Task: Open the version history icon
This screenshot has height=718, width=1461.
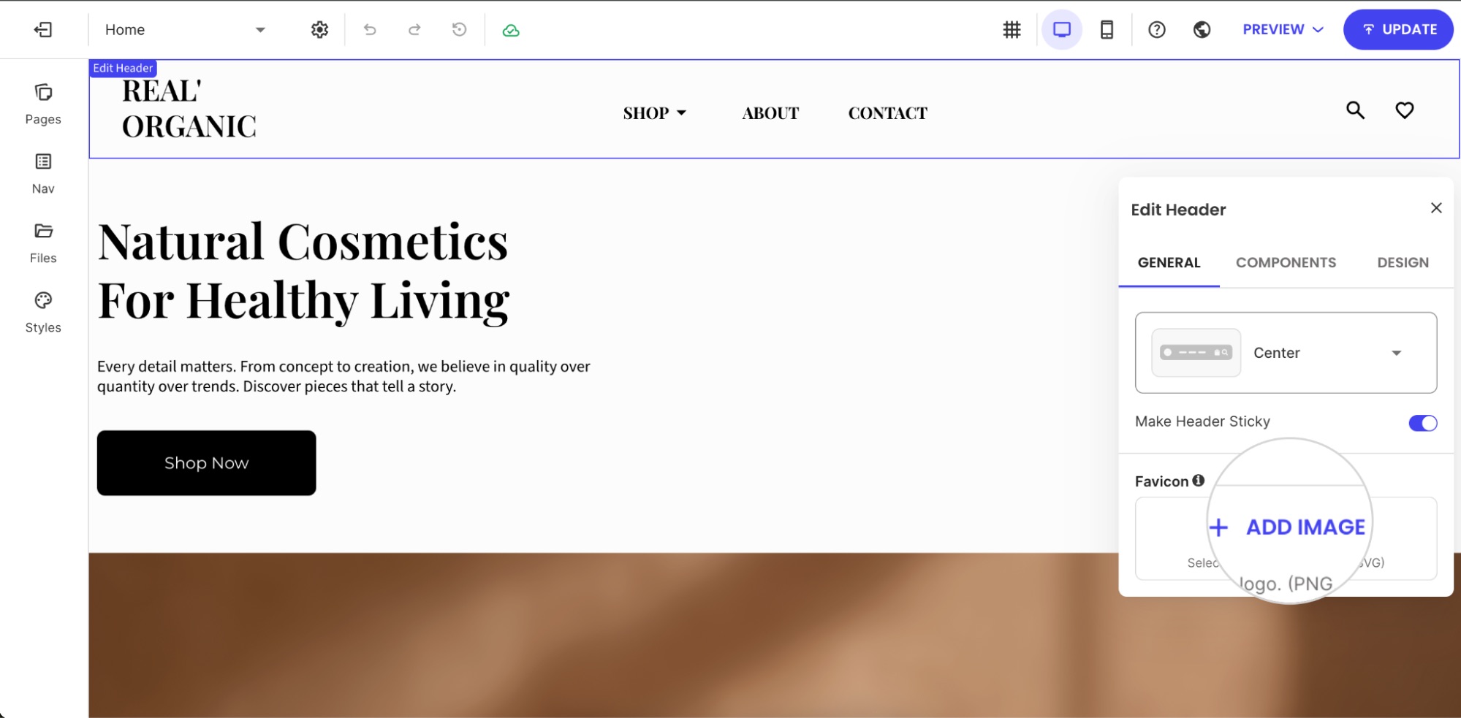Action: click(x=459, y=30)
